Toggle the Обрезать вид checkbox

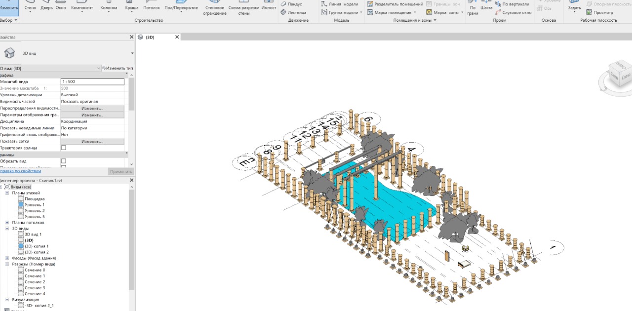point(63,161)
